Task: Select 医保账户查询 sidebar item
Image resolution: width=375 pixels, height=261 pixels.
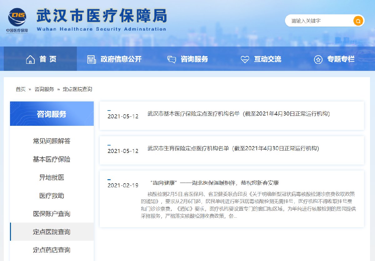Action: click(52, 214)
